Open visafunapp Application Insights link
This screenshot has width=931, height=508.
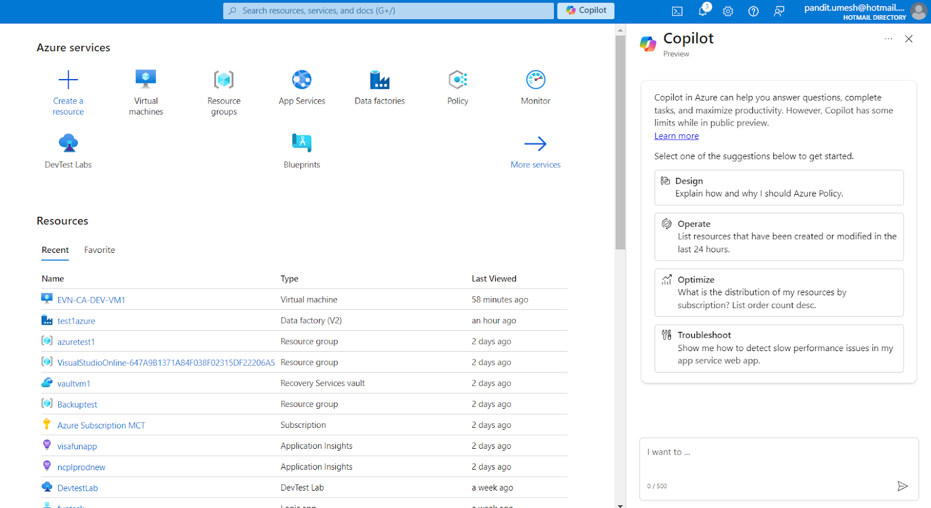[x=77, y=446]
